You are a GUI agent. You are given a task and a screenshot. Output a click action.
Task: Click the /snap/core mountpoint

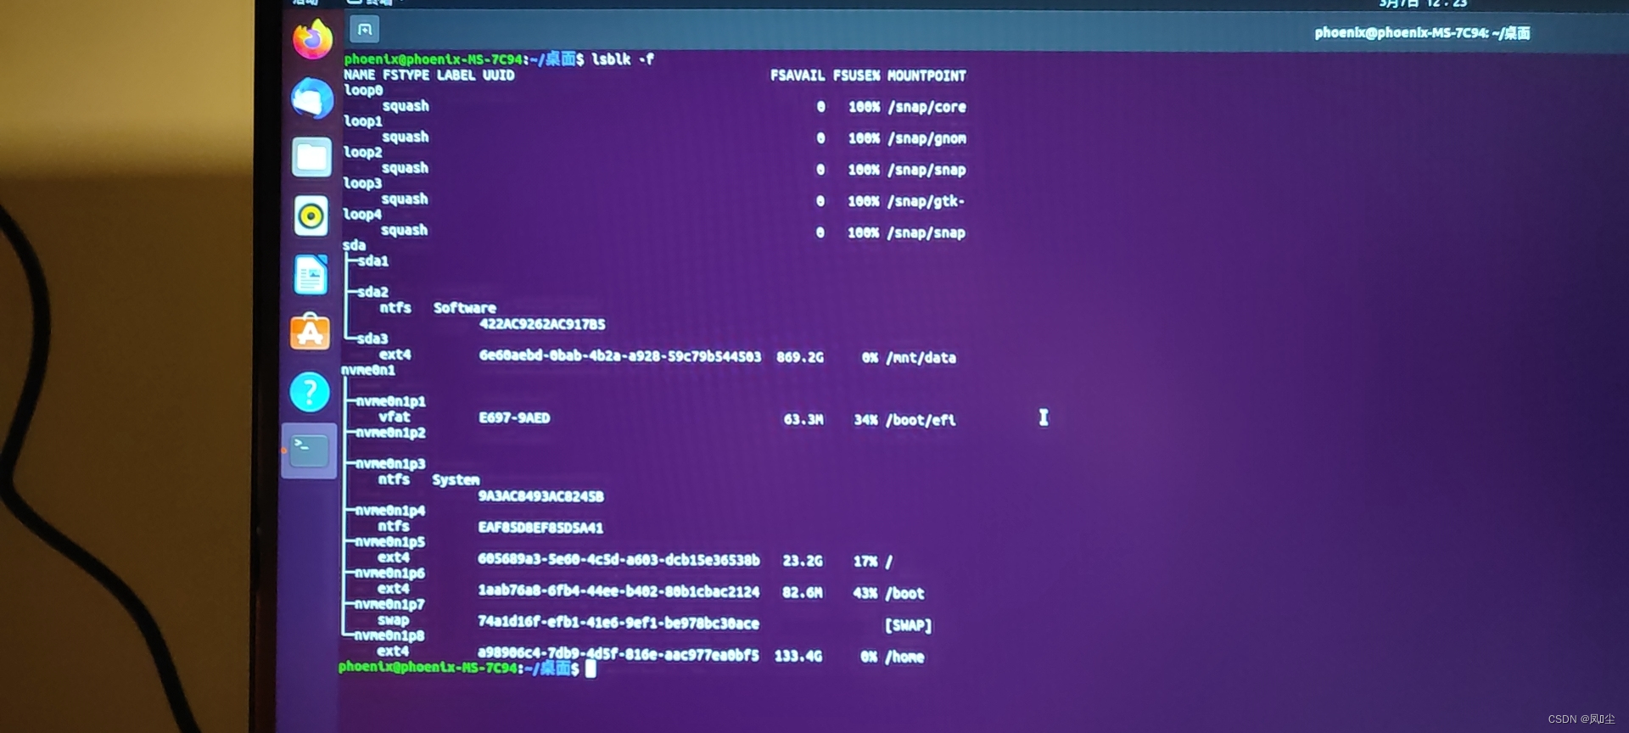(x=926, y=107)
